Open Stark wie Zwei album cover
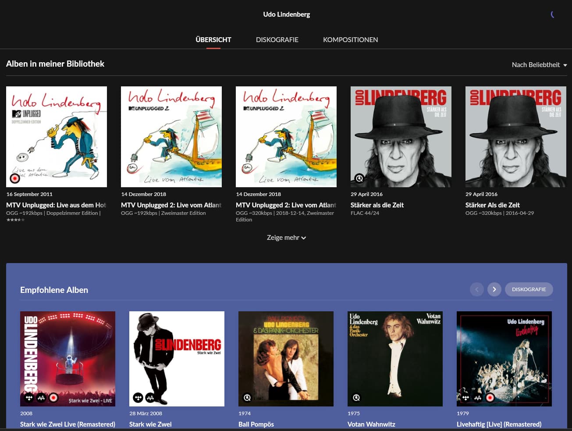The image size is (572, 431). click(177, 359)
